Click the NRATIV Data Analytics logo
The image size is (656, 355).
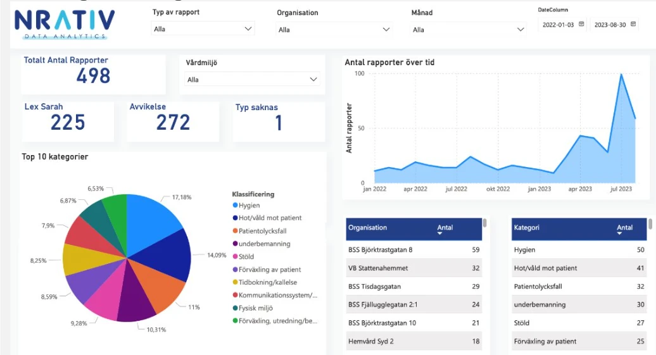tap(65, 24)
